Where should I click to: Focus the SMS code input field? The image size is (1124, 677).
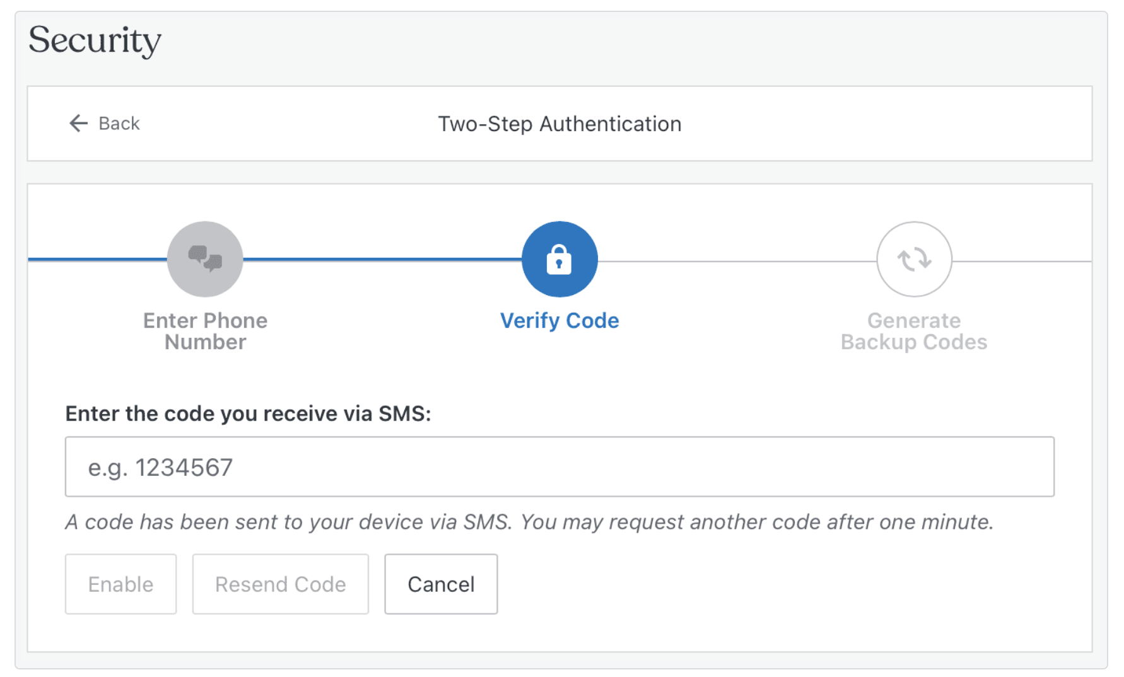point(559,466)
